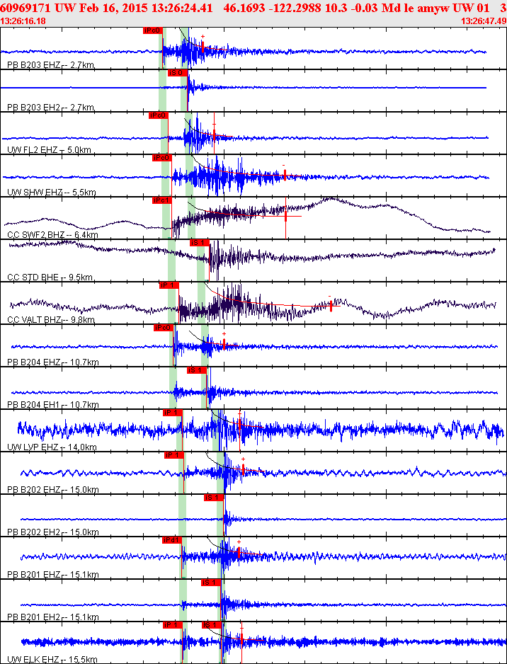Viewport: 507px width, 664px height.
Task: Click the coda end marker on UW LVP EHZ trace
Action: point(240,424)
